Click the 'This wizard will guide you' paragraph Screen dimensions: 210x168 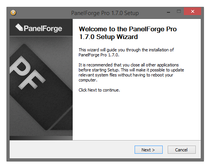126,52
